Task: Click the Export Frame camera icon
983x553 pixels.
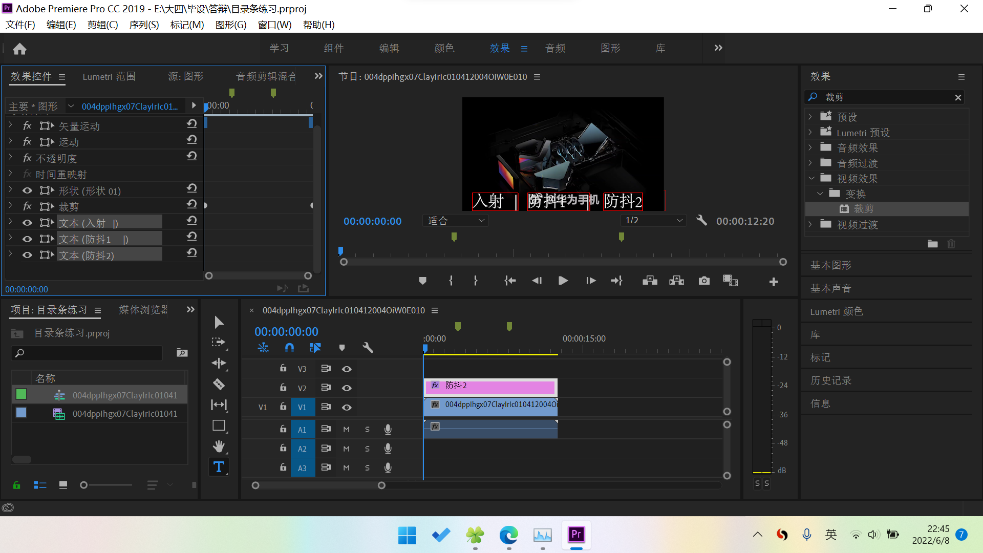Action: pyautogui.click(x=704, y=281)
